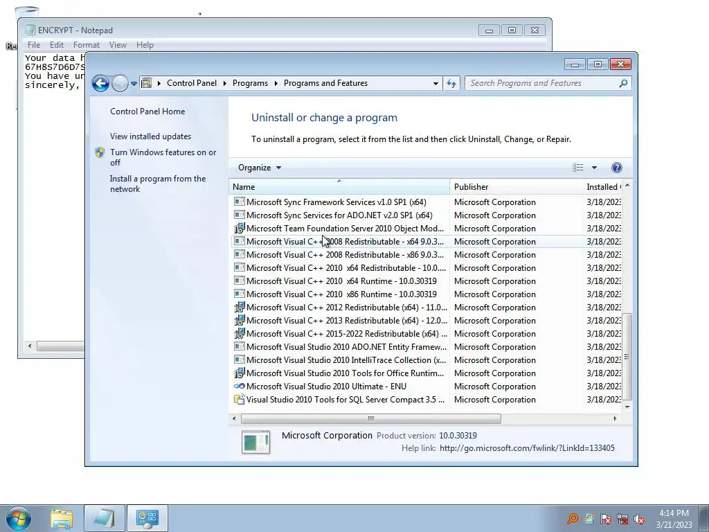This screenshot has height=532, width=709.
Task: Open Help menu in Notepad
Action: click(145, 45)
